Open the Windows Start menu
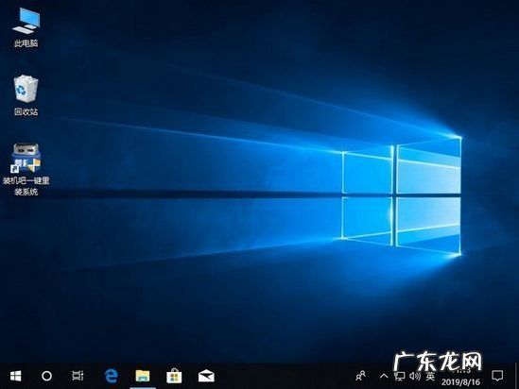This screenshot has height=389, width=519. click(x=15, y=376)
